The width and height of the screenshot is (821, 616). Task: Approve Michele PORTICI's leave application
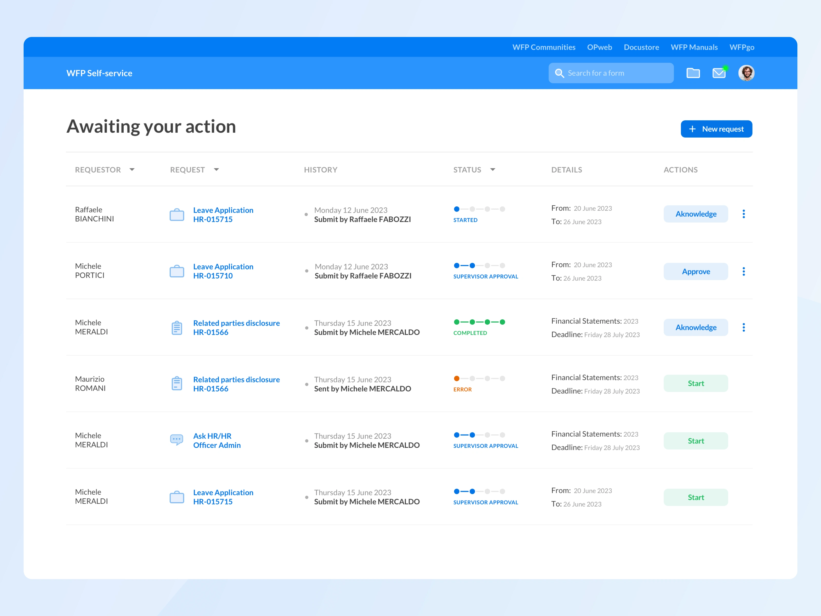click(x=696, y=272)
